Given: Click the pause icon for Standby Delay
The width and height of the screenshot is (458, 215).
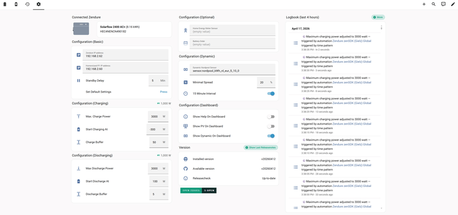Looking at the screenshot, I should tap(78, 81).
